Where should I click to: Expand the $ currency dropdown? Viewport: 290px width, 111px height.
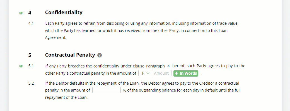[145, 73]
